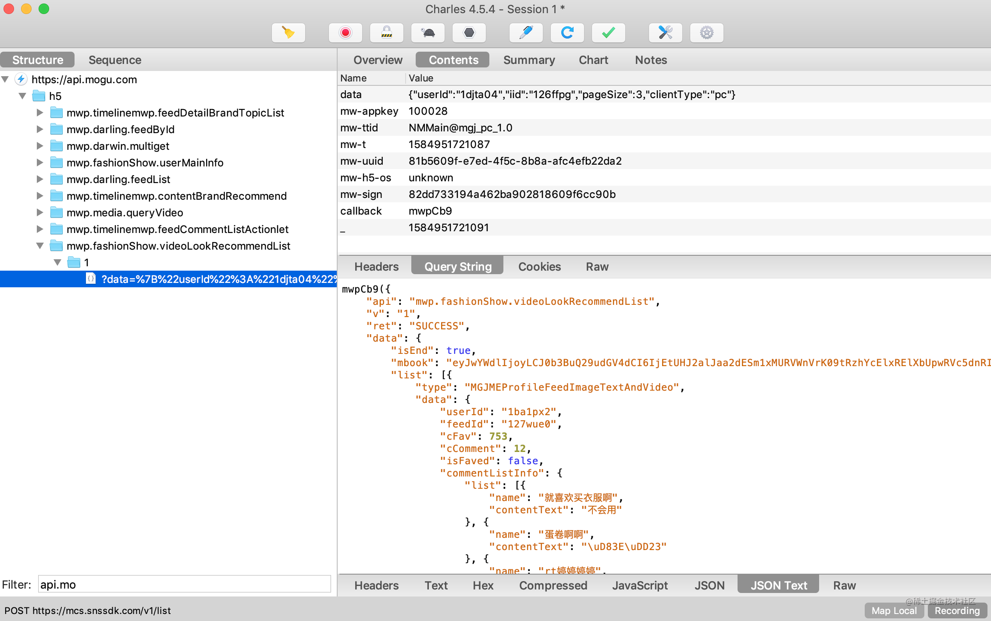This screenshot has height=621, width=991.
Task: Select the mw-uuid parameter row
Action: [664, 161]
